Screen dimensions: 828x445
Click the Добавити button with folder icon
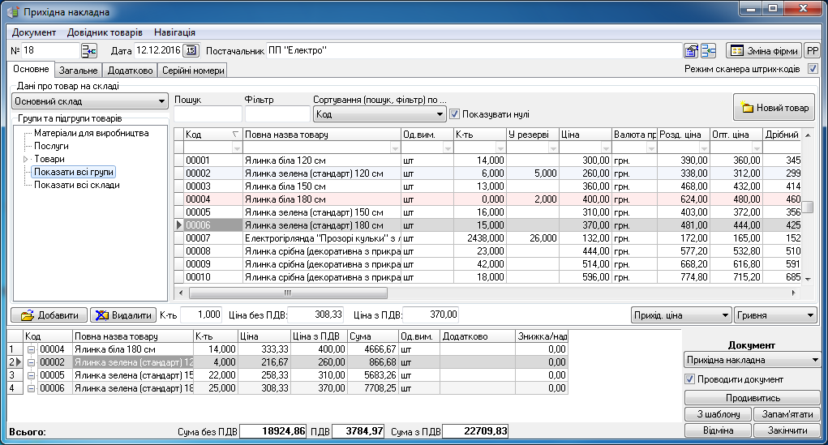(x=49, y=315)
